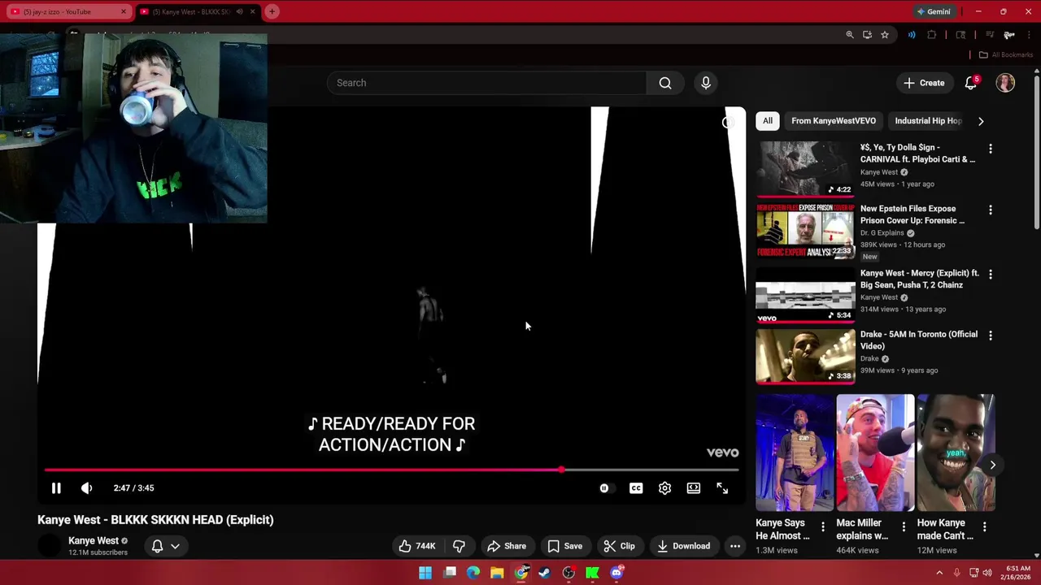Viewport: 1041px width, 585px height.
Task: Click into the YouTube Search field
Action: click(x=486, y=83)
